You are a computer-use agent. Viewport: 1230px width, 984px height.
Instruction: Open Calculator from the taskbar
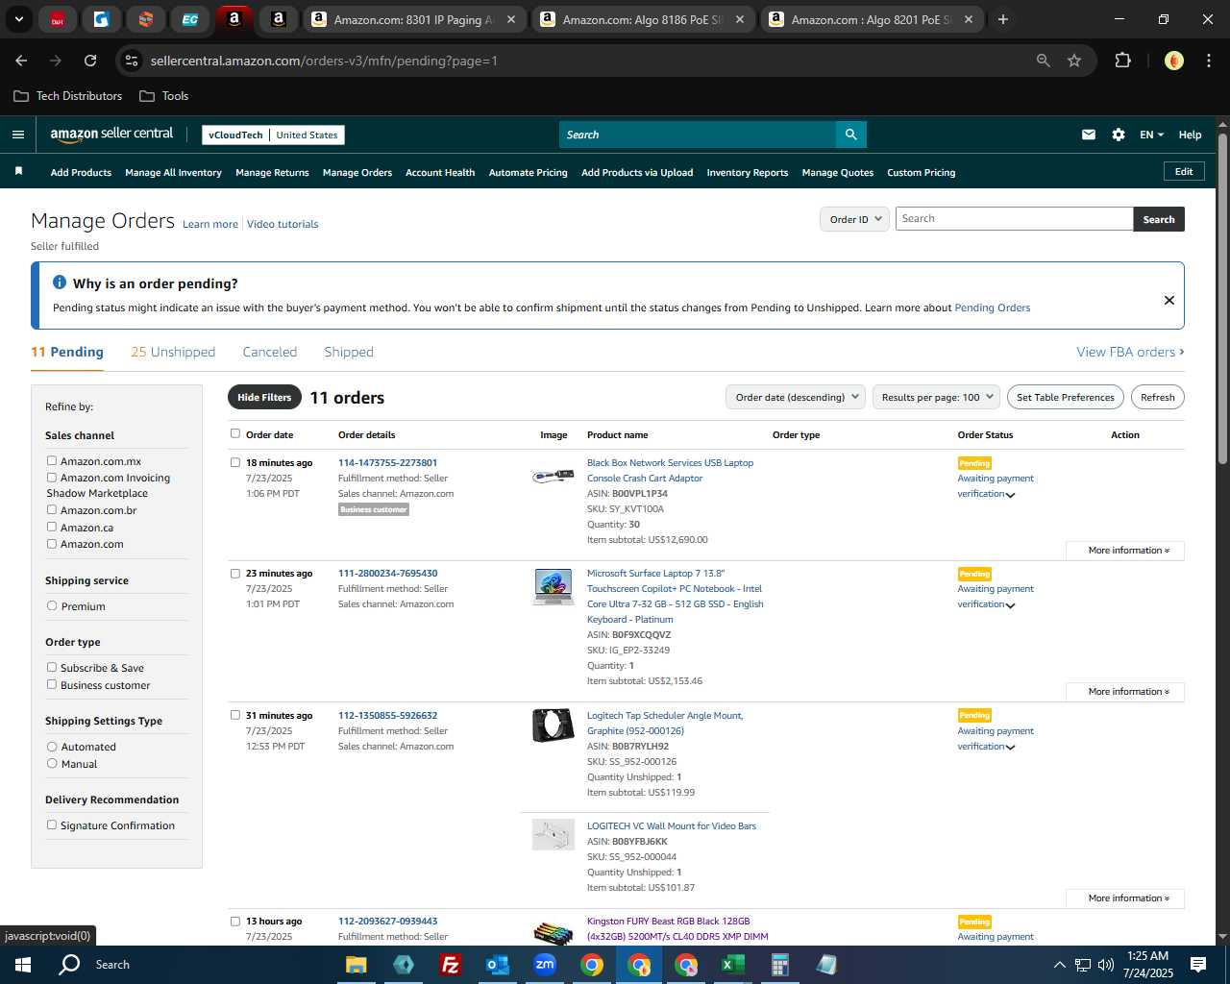click(x=779, y=965)
